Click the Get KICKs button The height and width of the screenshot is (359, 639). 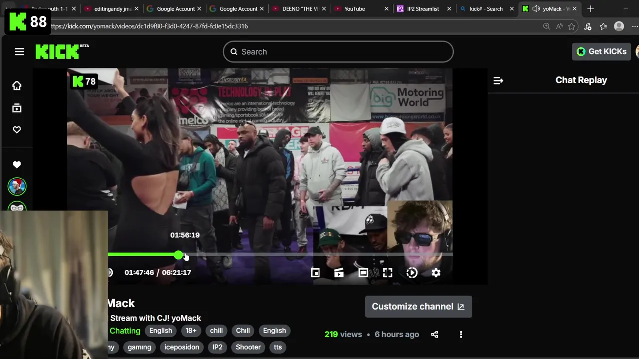click(602, 51)
